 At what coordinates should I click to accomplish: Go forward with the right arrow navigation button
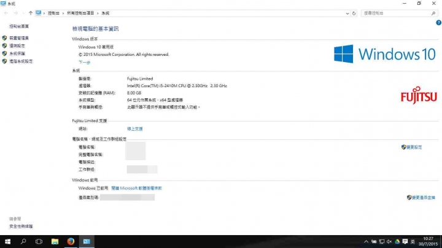click(15, 14)
